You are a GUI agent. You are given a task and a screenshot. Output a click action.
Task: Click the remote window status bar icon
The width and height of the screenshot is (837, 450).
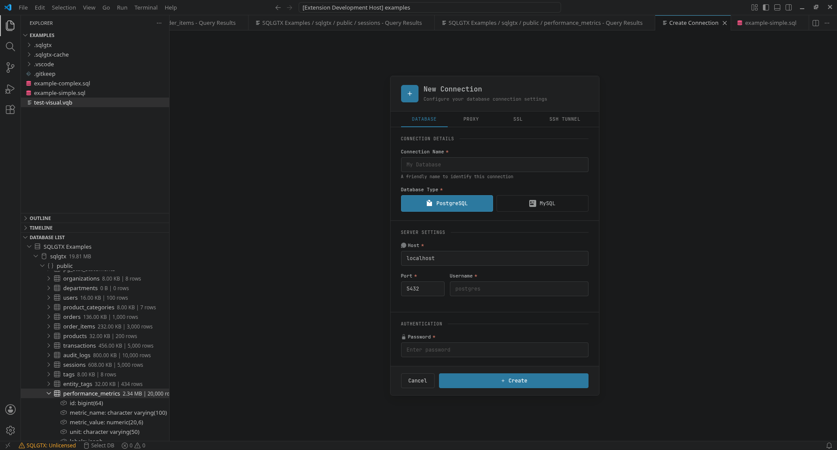point(8,446)
